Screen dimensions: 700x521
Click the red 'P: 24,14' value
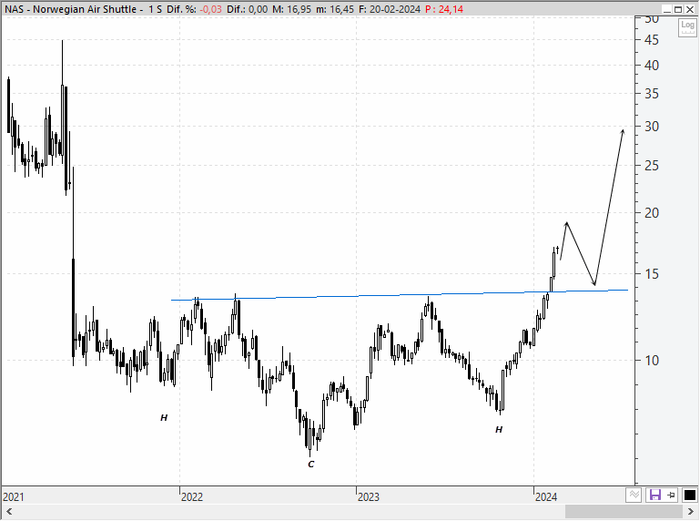pyautogui.click(x=444, y=9)
